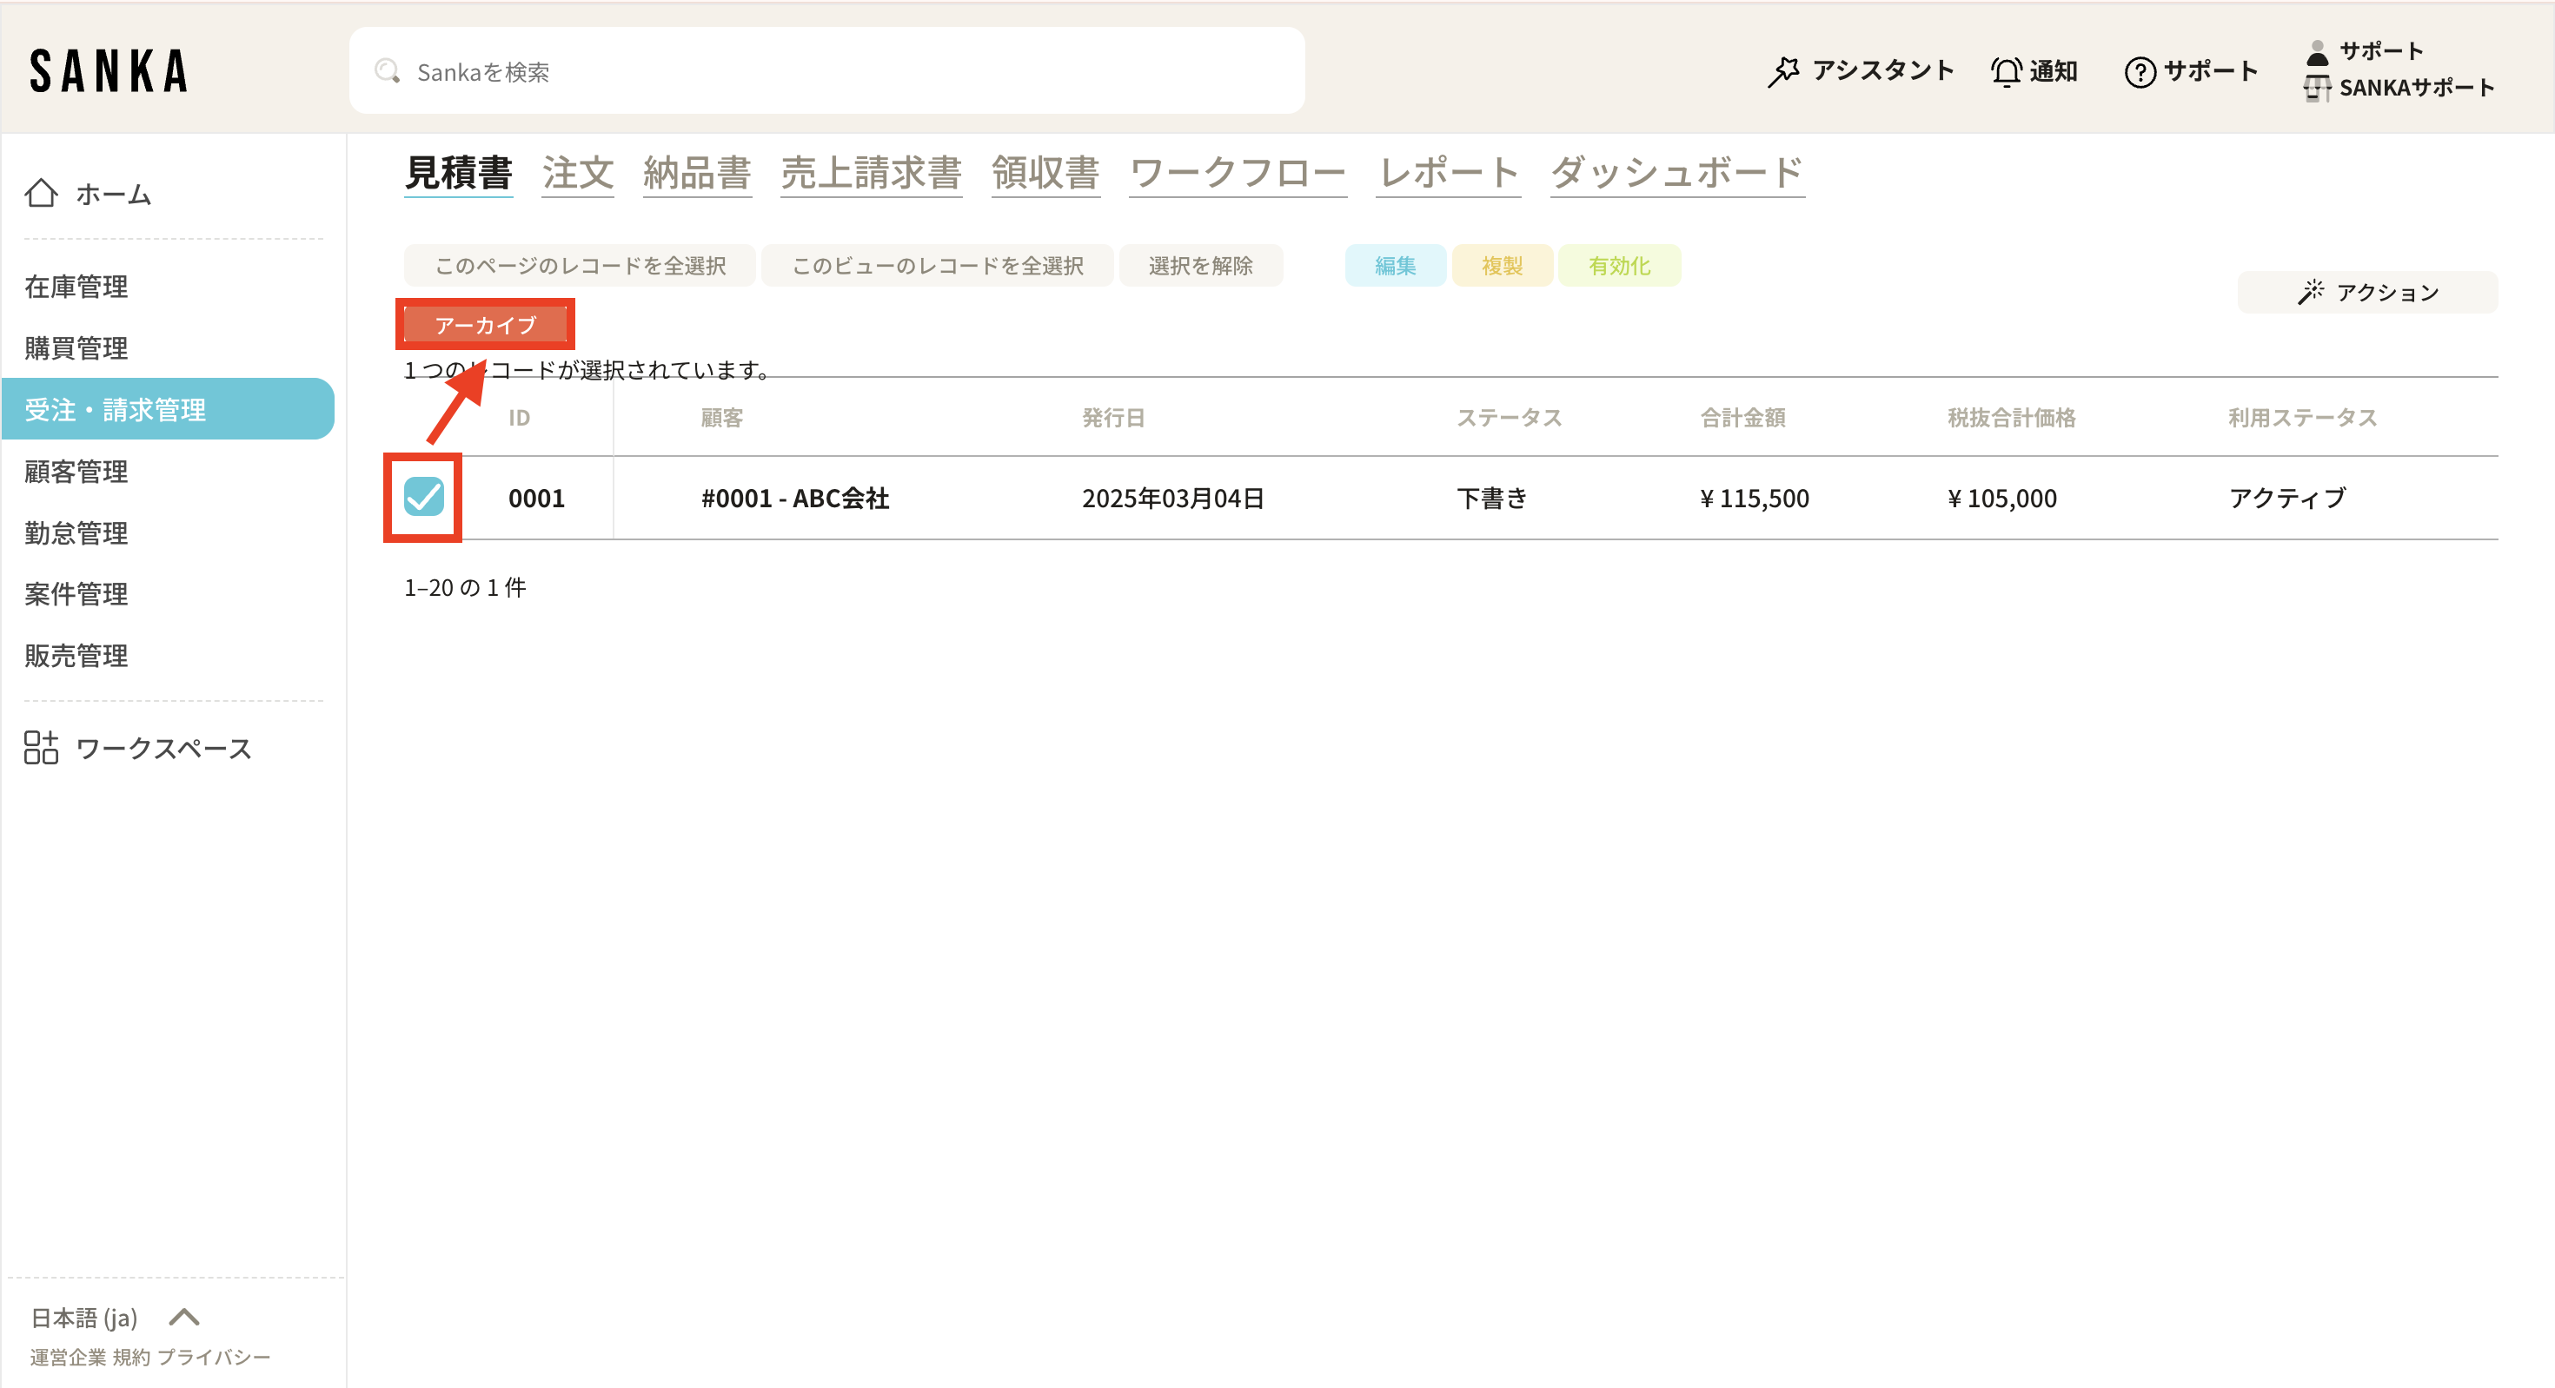Expand the 日本語 (ja) language chevron
This screenshot has height=1388, width=2555.
184,1318
